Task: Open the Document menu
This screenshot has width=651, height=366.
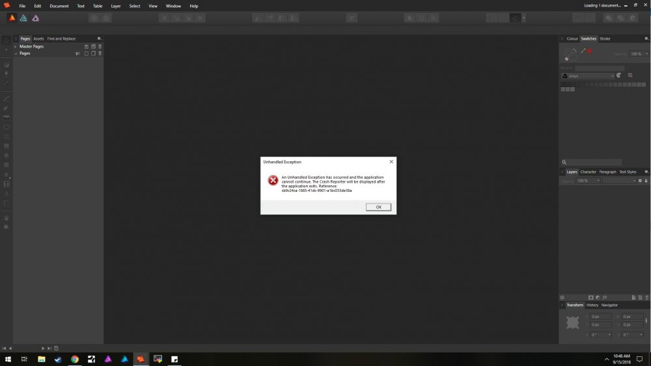Action: [59, 7]
